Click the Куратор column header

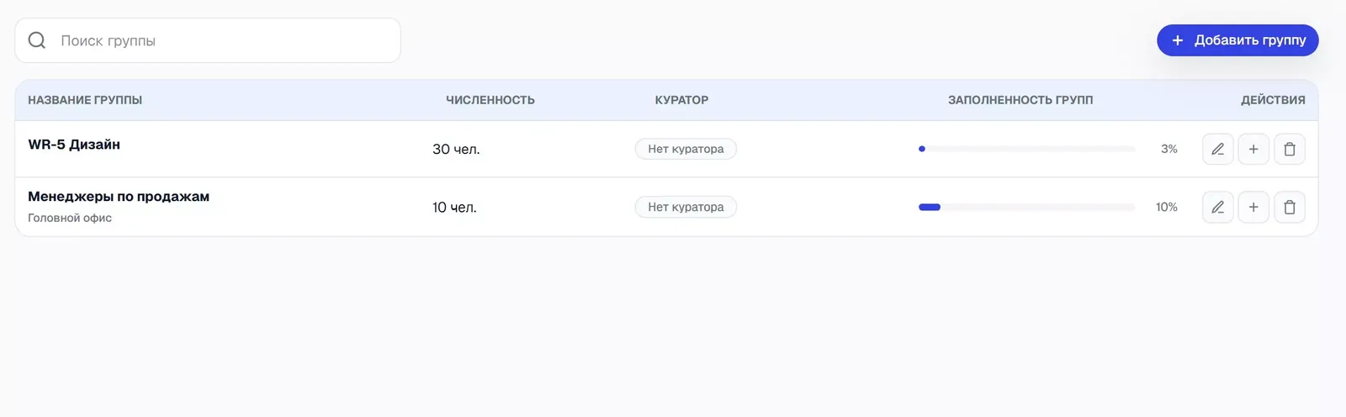[x=681, y=100]
